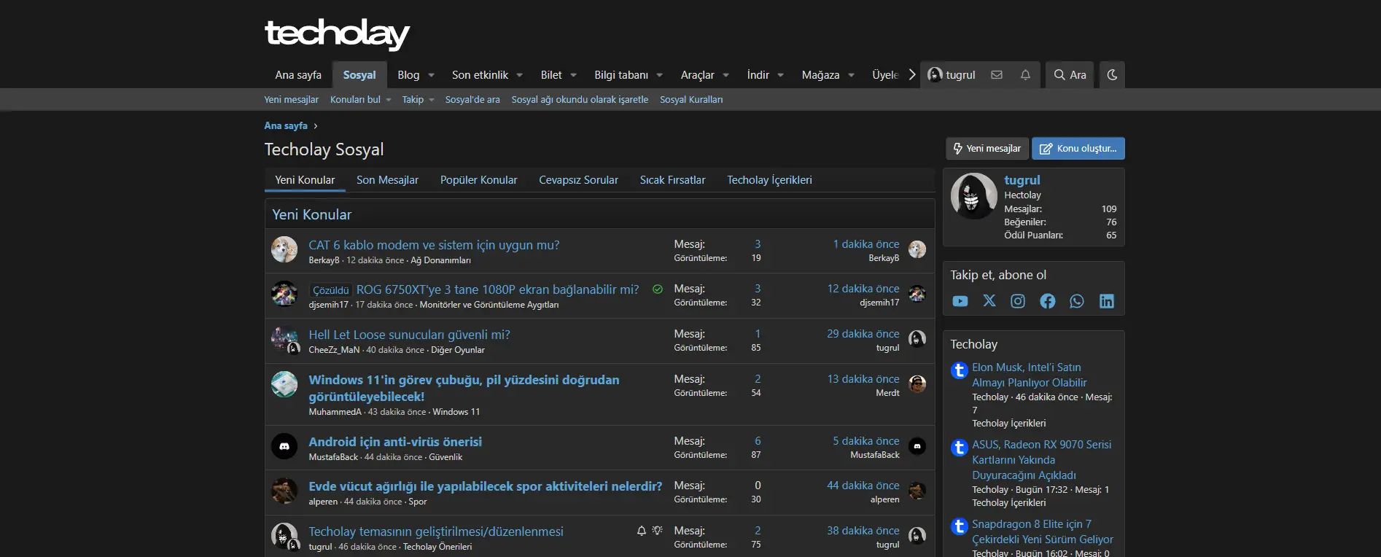This screenshot has width=1381, height=557.
Task: Open the Ara search button
Action: pos(1070,75)
